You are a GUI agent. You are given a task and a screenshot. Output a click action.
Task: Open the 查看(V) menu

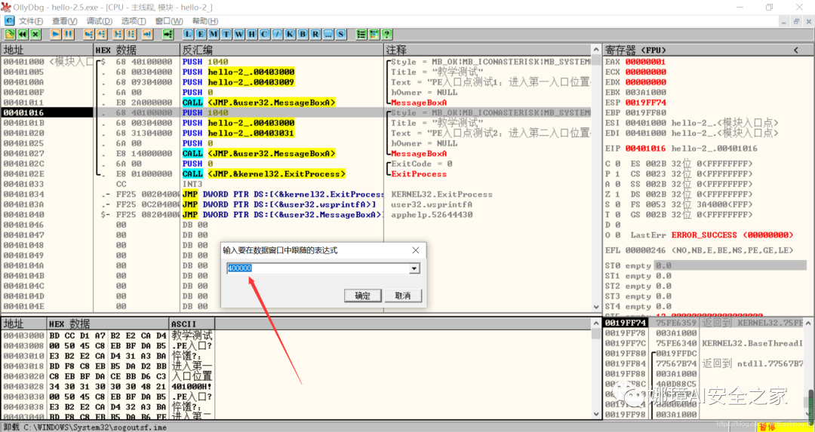click(64, 21)
